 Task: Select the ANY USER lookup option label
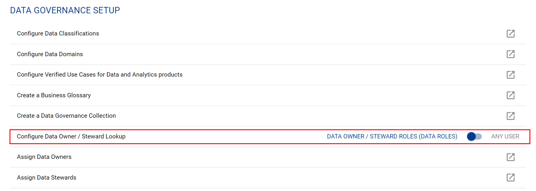click(505, 136)
